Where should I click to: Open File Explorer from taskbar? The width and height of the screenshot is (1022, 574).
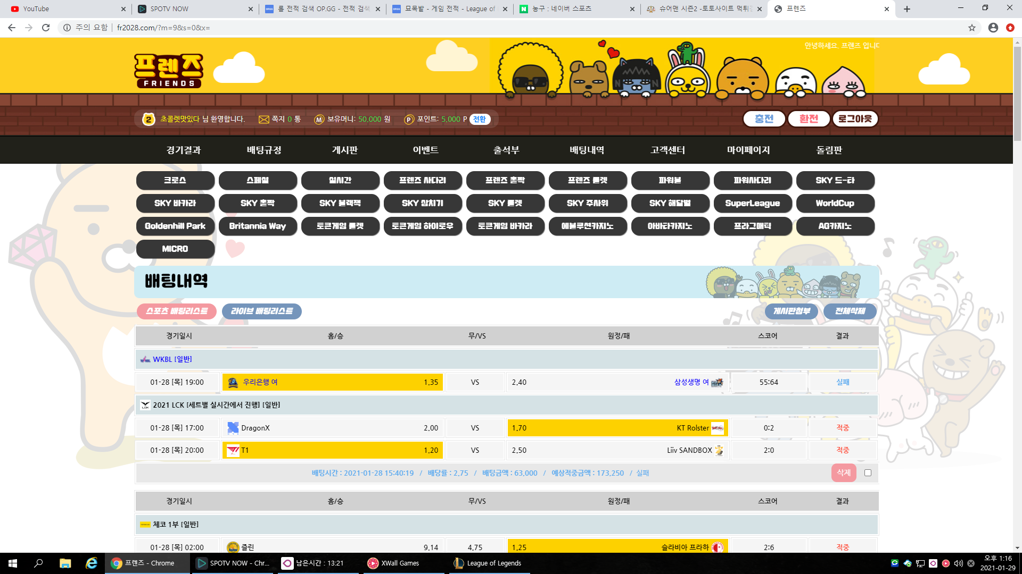click(65, 563)
